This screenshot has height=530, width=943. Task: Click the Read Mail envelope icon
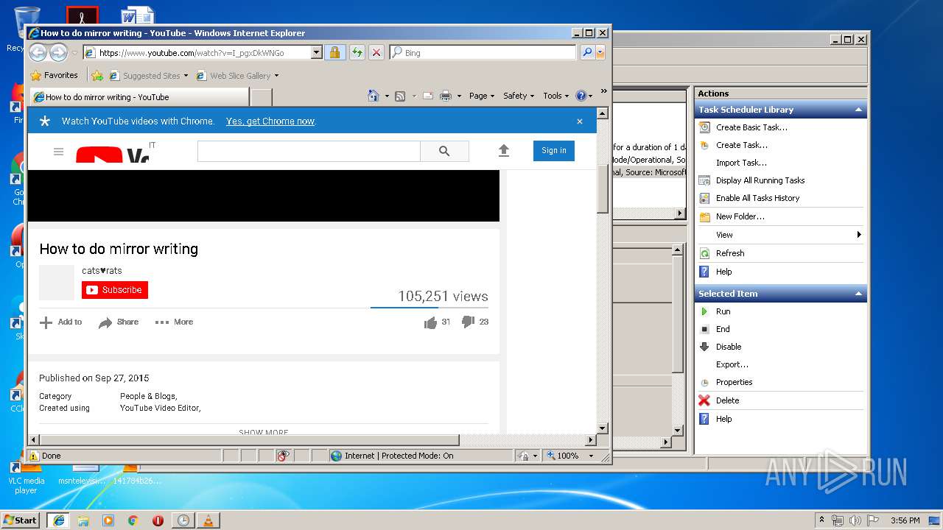point(427,96)
